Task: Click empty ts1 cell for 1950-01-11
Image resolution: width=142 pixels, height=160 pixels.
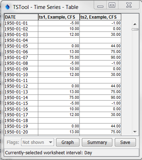Action: click(59, 81)
